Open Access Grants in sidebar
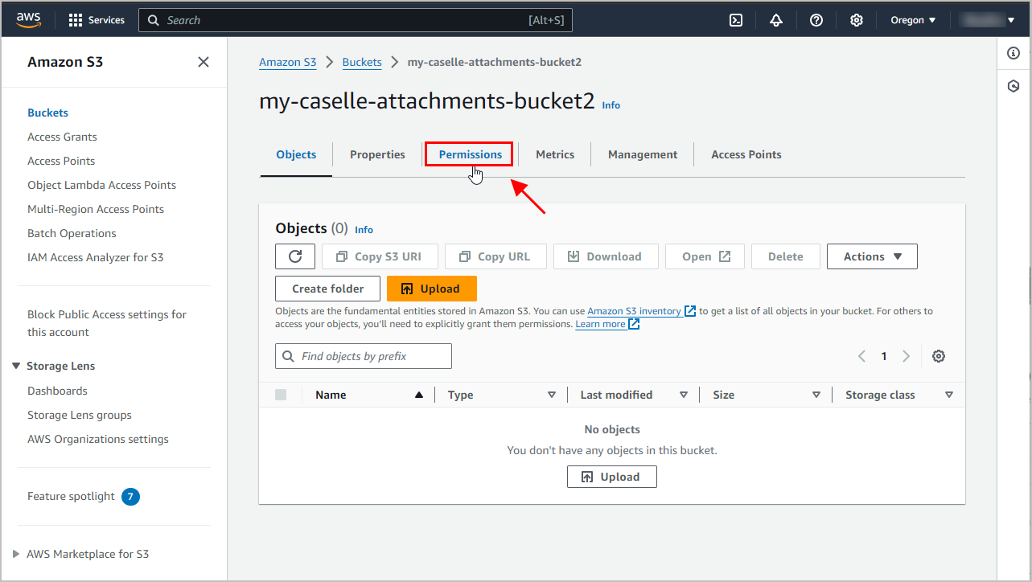This screenshot has width=1032, height=582. (62, 137)
